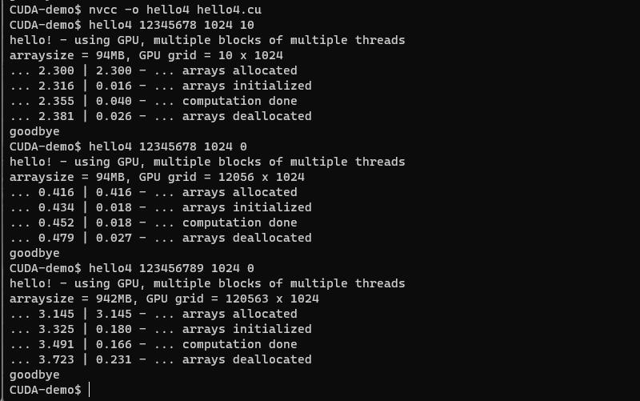The image size is (640, 401).
Task: Click the 'hello4 12345678 1024 0' command
Action: [168, 146]
